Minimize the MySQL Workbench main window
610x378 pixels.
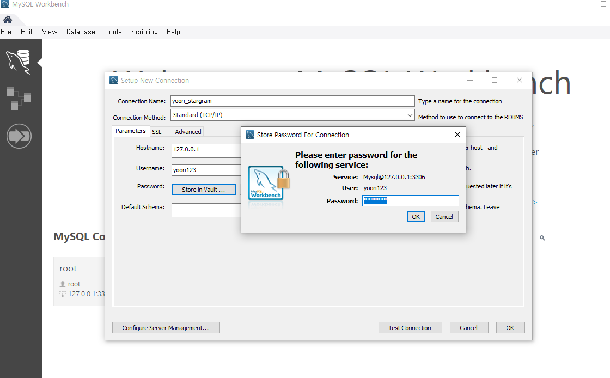[579, 4]
